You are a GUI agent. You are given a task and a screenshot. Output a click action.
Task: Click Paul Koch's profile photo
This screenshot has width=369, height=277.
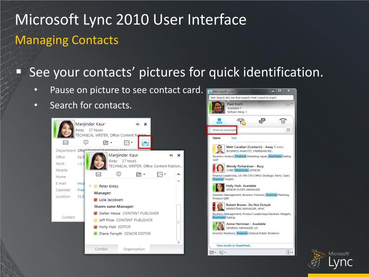point(218,107)
